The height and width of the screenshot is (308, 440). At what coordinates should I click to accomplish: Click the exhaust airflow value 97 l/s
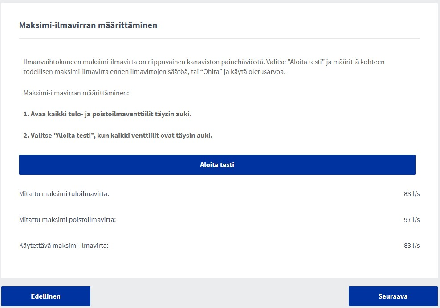(411, 220)
